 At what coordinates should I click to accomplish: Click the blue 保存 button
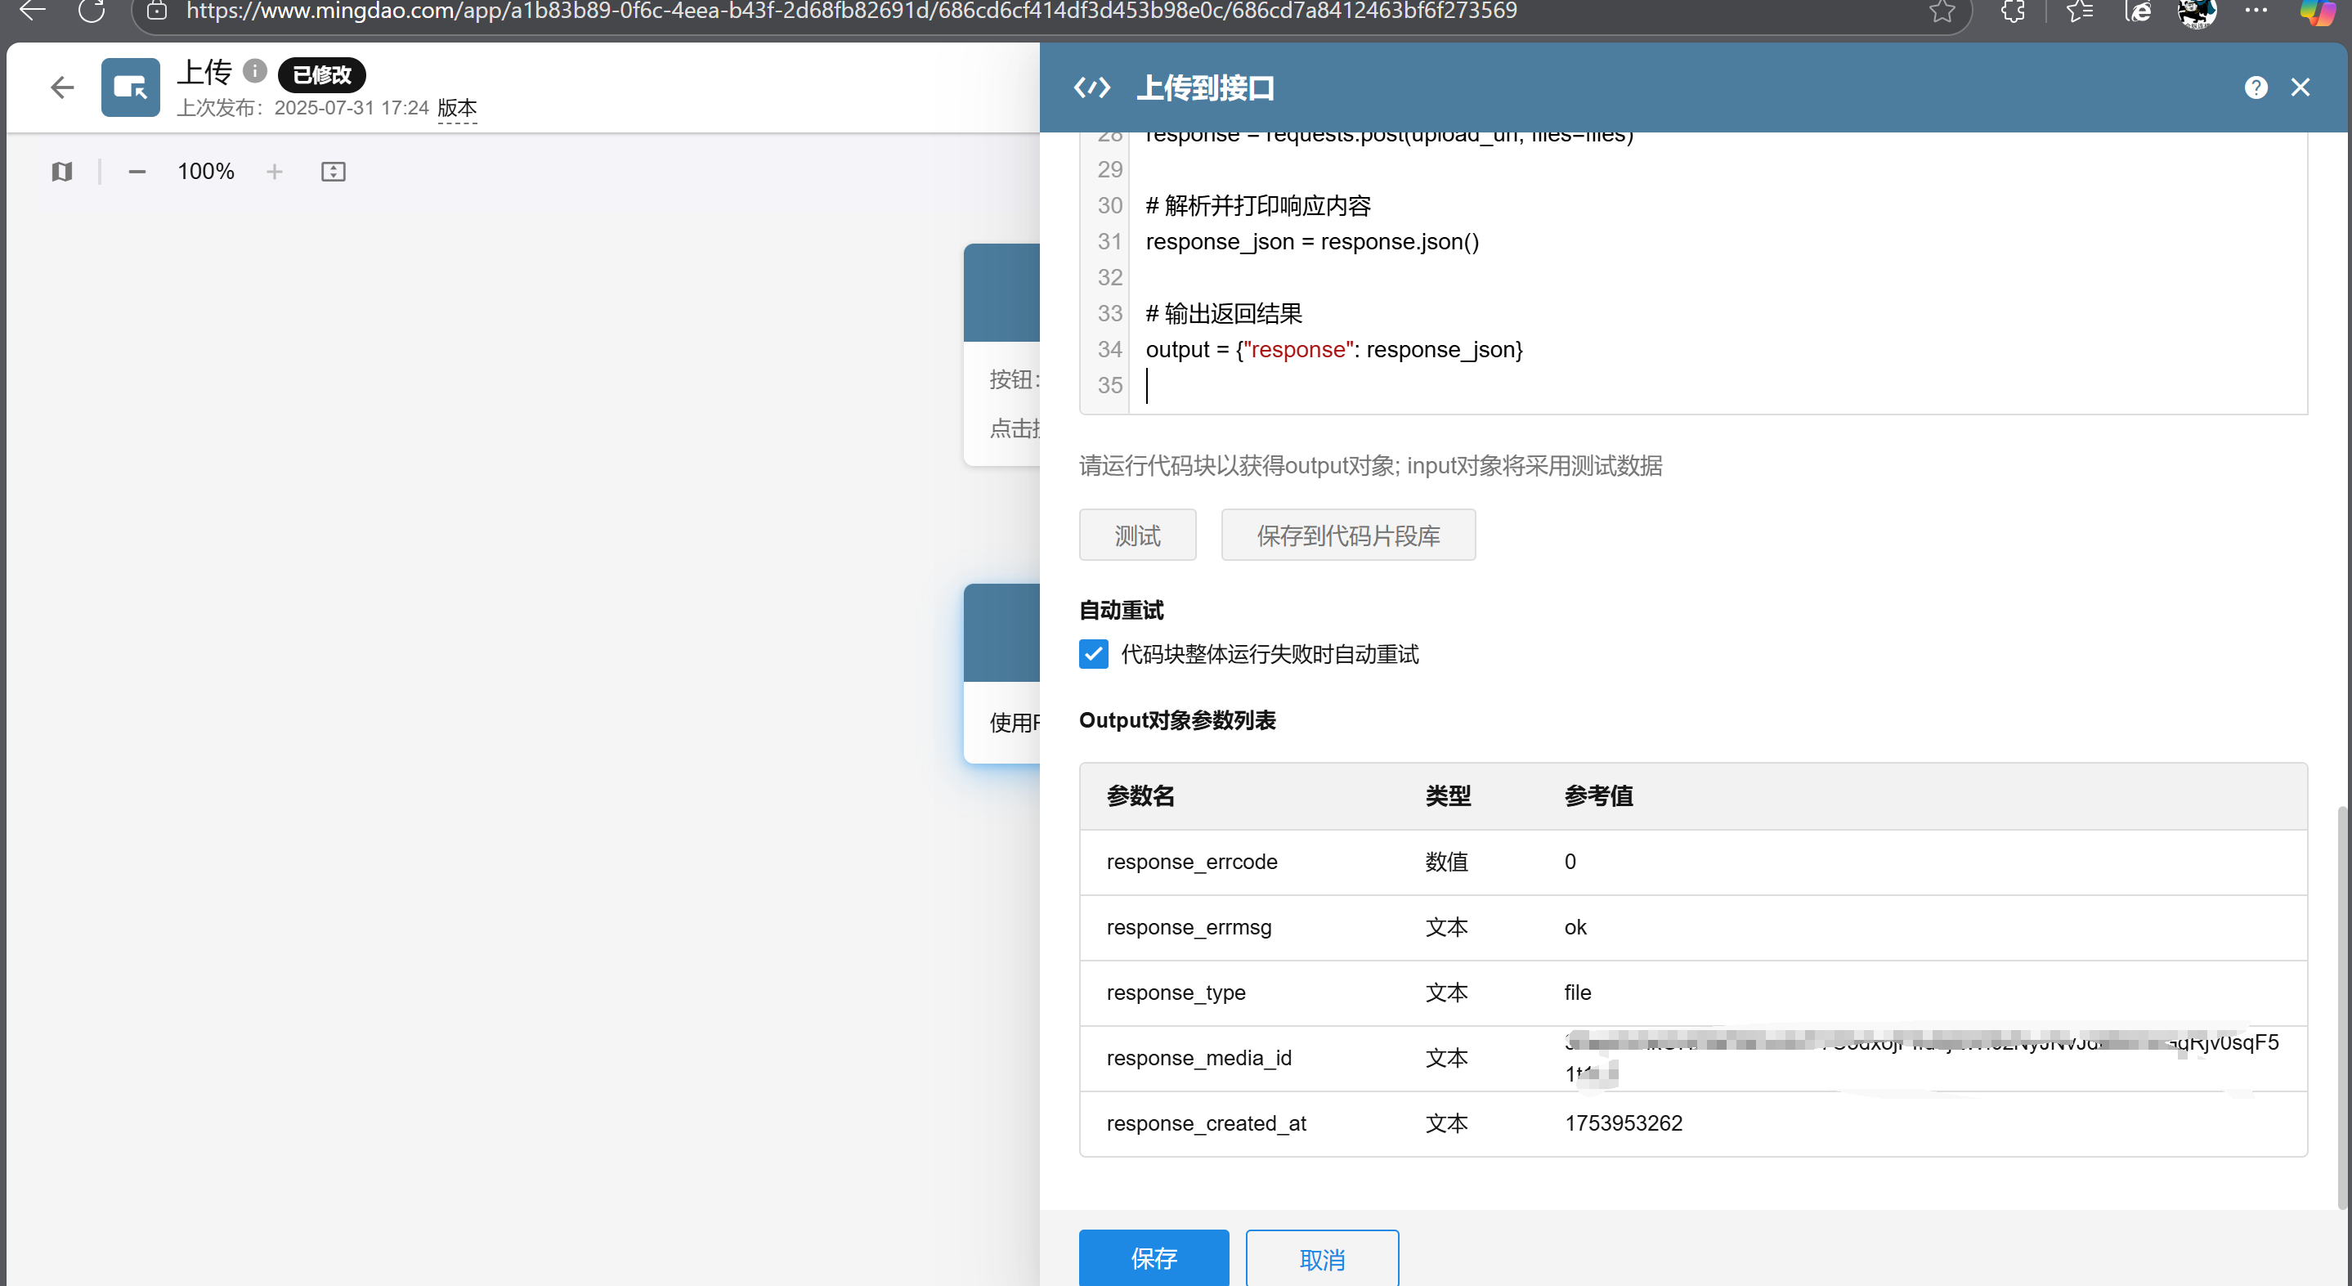click(1154, 1258)
